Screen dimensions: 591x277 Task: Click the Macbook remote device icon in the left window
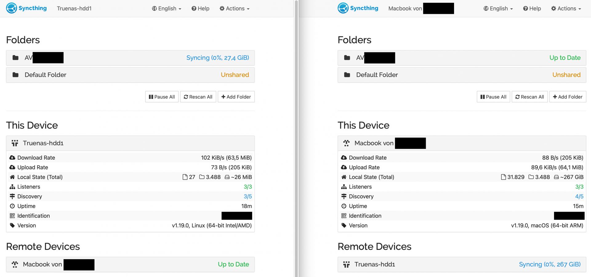(15, 264)
